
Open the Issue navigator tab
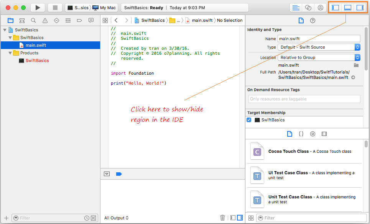pyautogui.click(x=45, y=21)
